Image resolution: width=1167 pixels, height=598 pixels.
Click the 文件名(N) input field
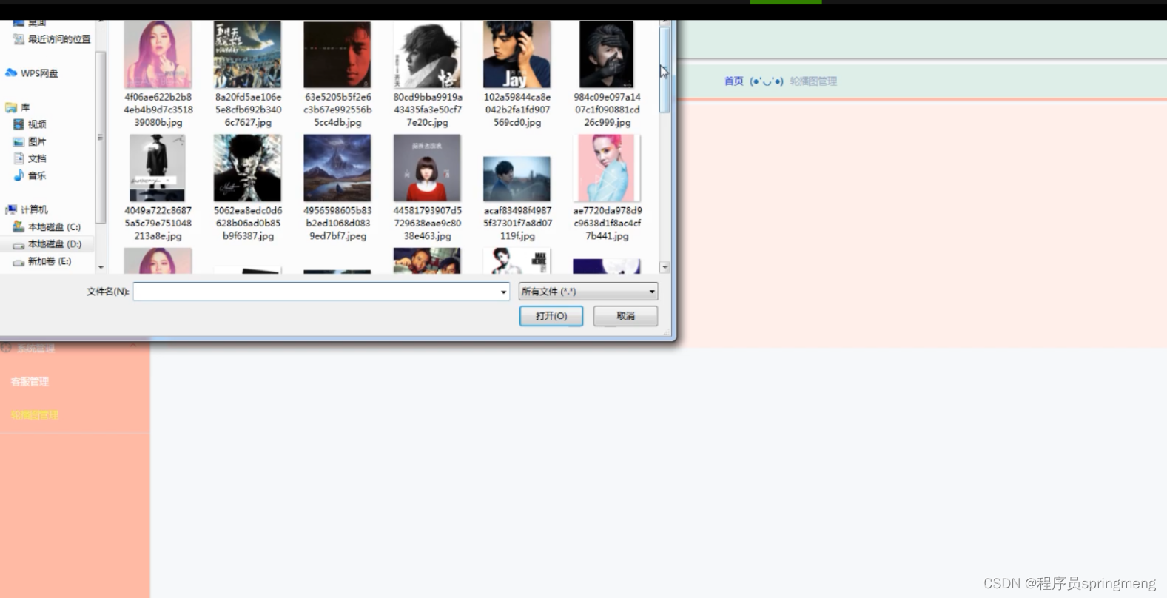[x=316, y=292]
